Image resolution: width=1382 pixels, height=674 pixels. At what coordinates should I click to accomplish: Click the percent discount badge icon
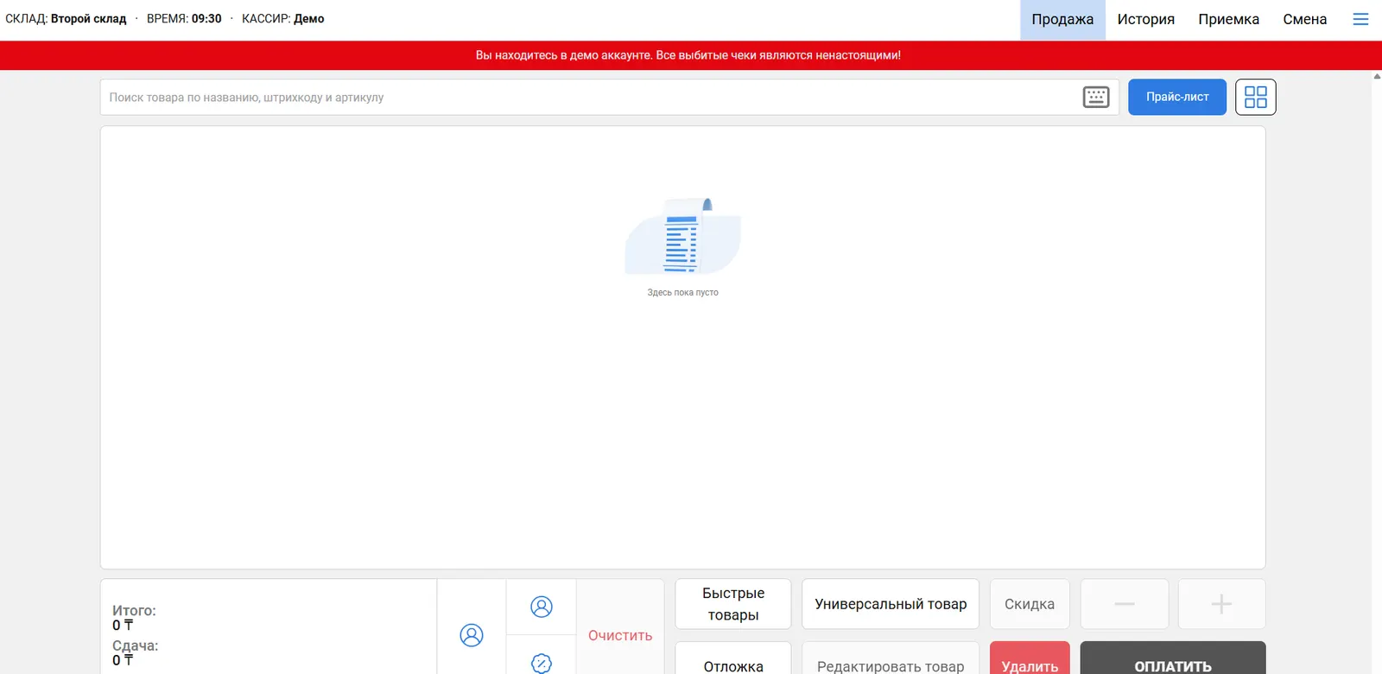coord(542,662)
